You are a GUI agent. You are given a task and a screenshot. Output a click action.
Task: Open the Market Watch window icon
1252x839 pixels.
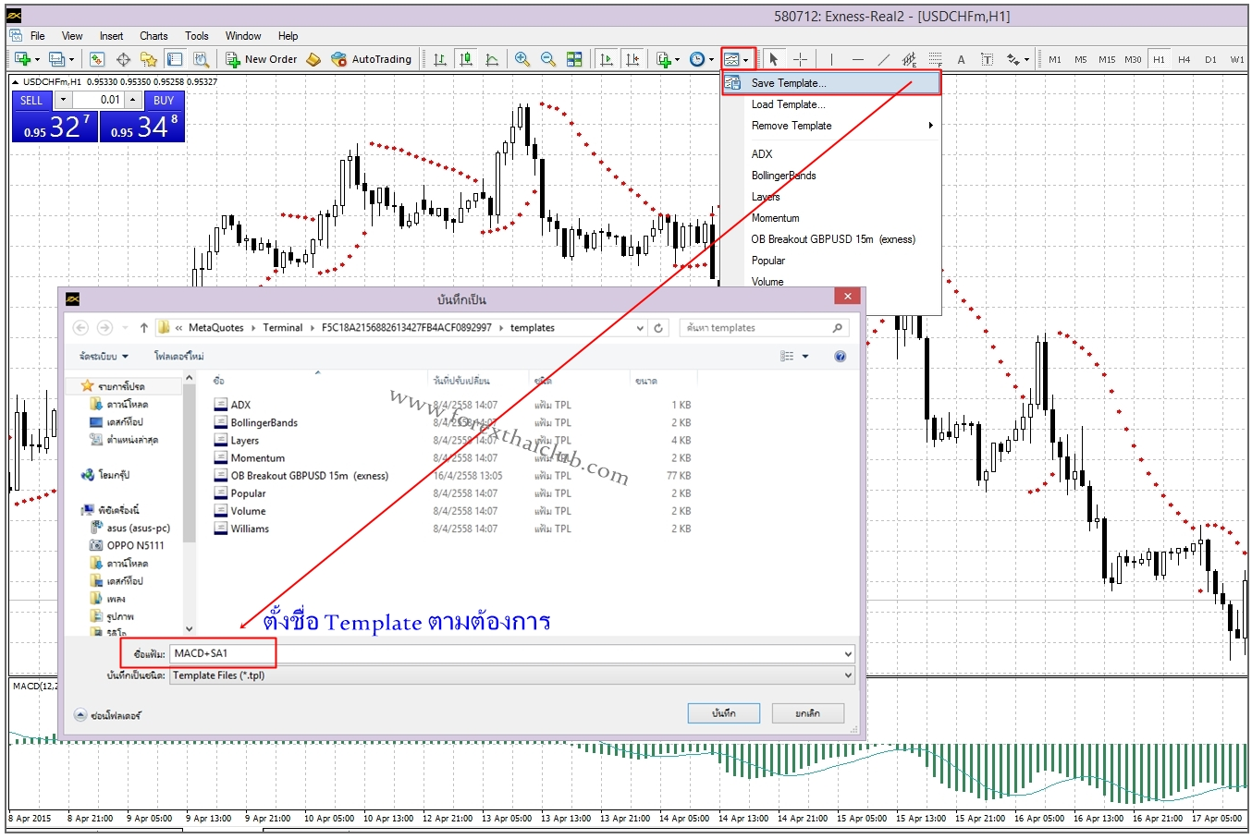pyautogui.click(x=97, y=59)
